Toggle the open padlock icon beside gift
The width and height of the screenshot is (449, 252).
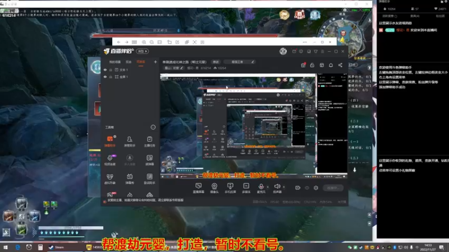[312, 65]
